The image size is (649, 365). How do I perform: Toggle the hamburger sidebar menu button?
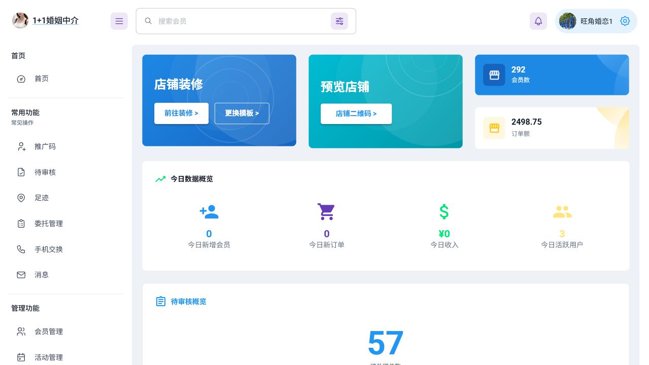tap(119, 21)
